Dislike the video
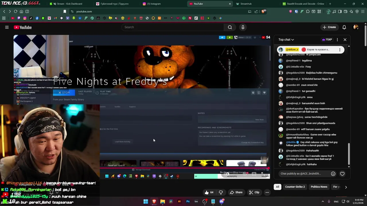The height and width of the screenshot is (206, 367). [221, 192]
